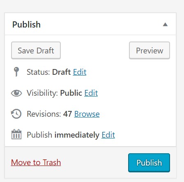
Task: Click the revision count 47
Action: pos(67,114)
